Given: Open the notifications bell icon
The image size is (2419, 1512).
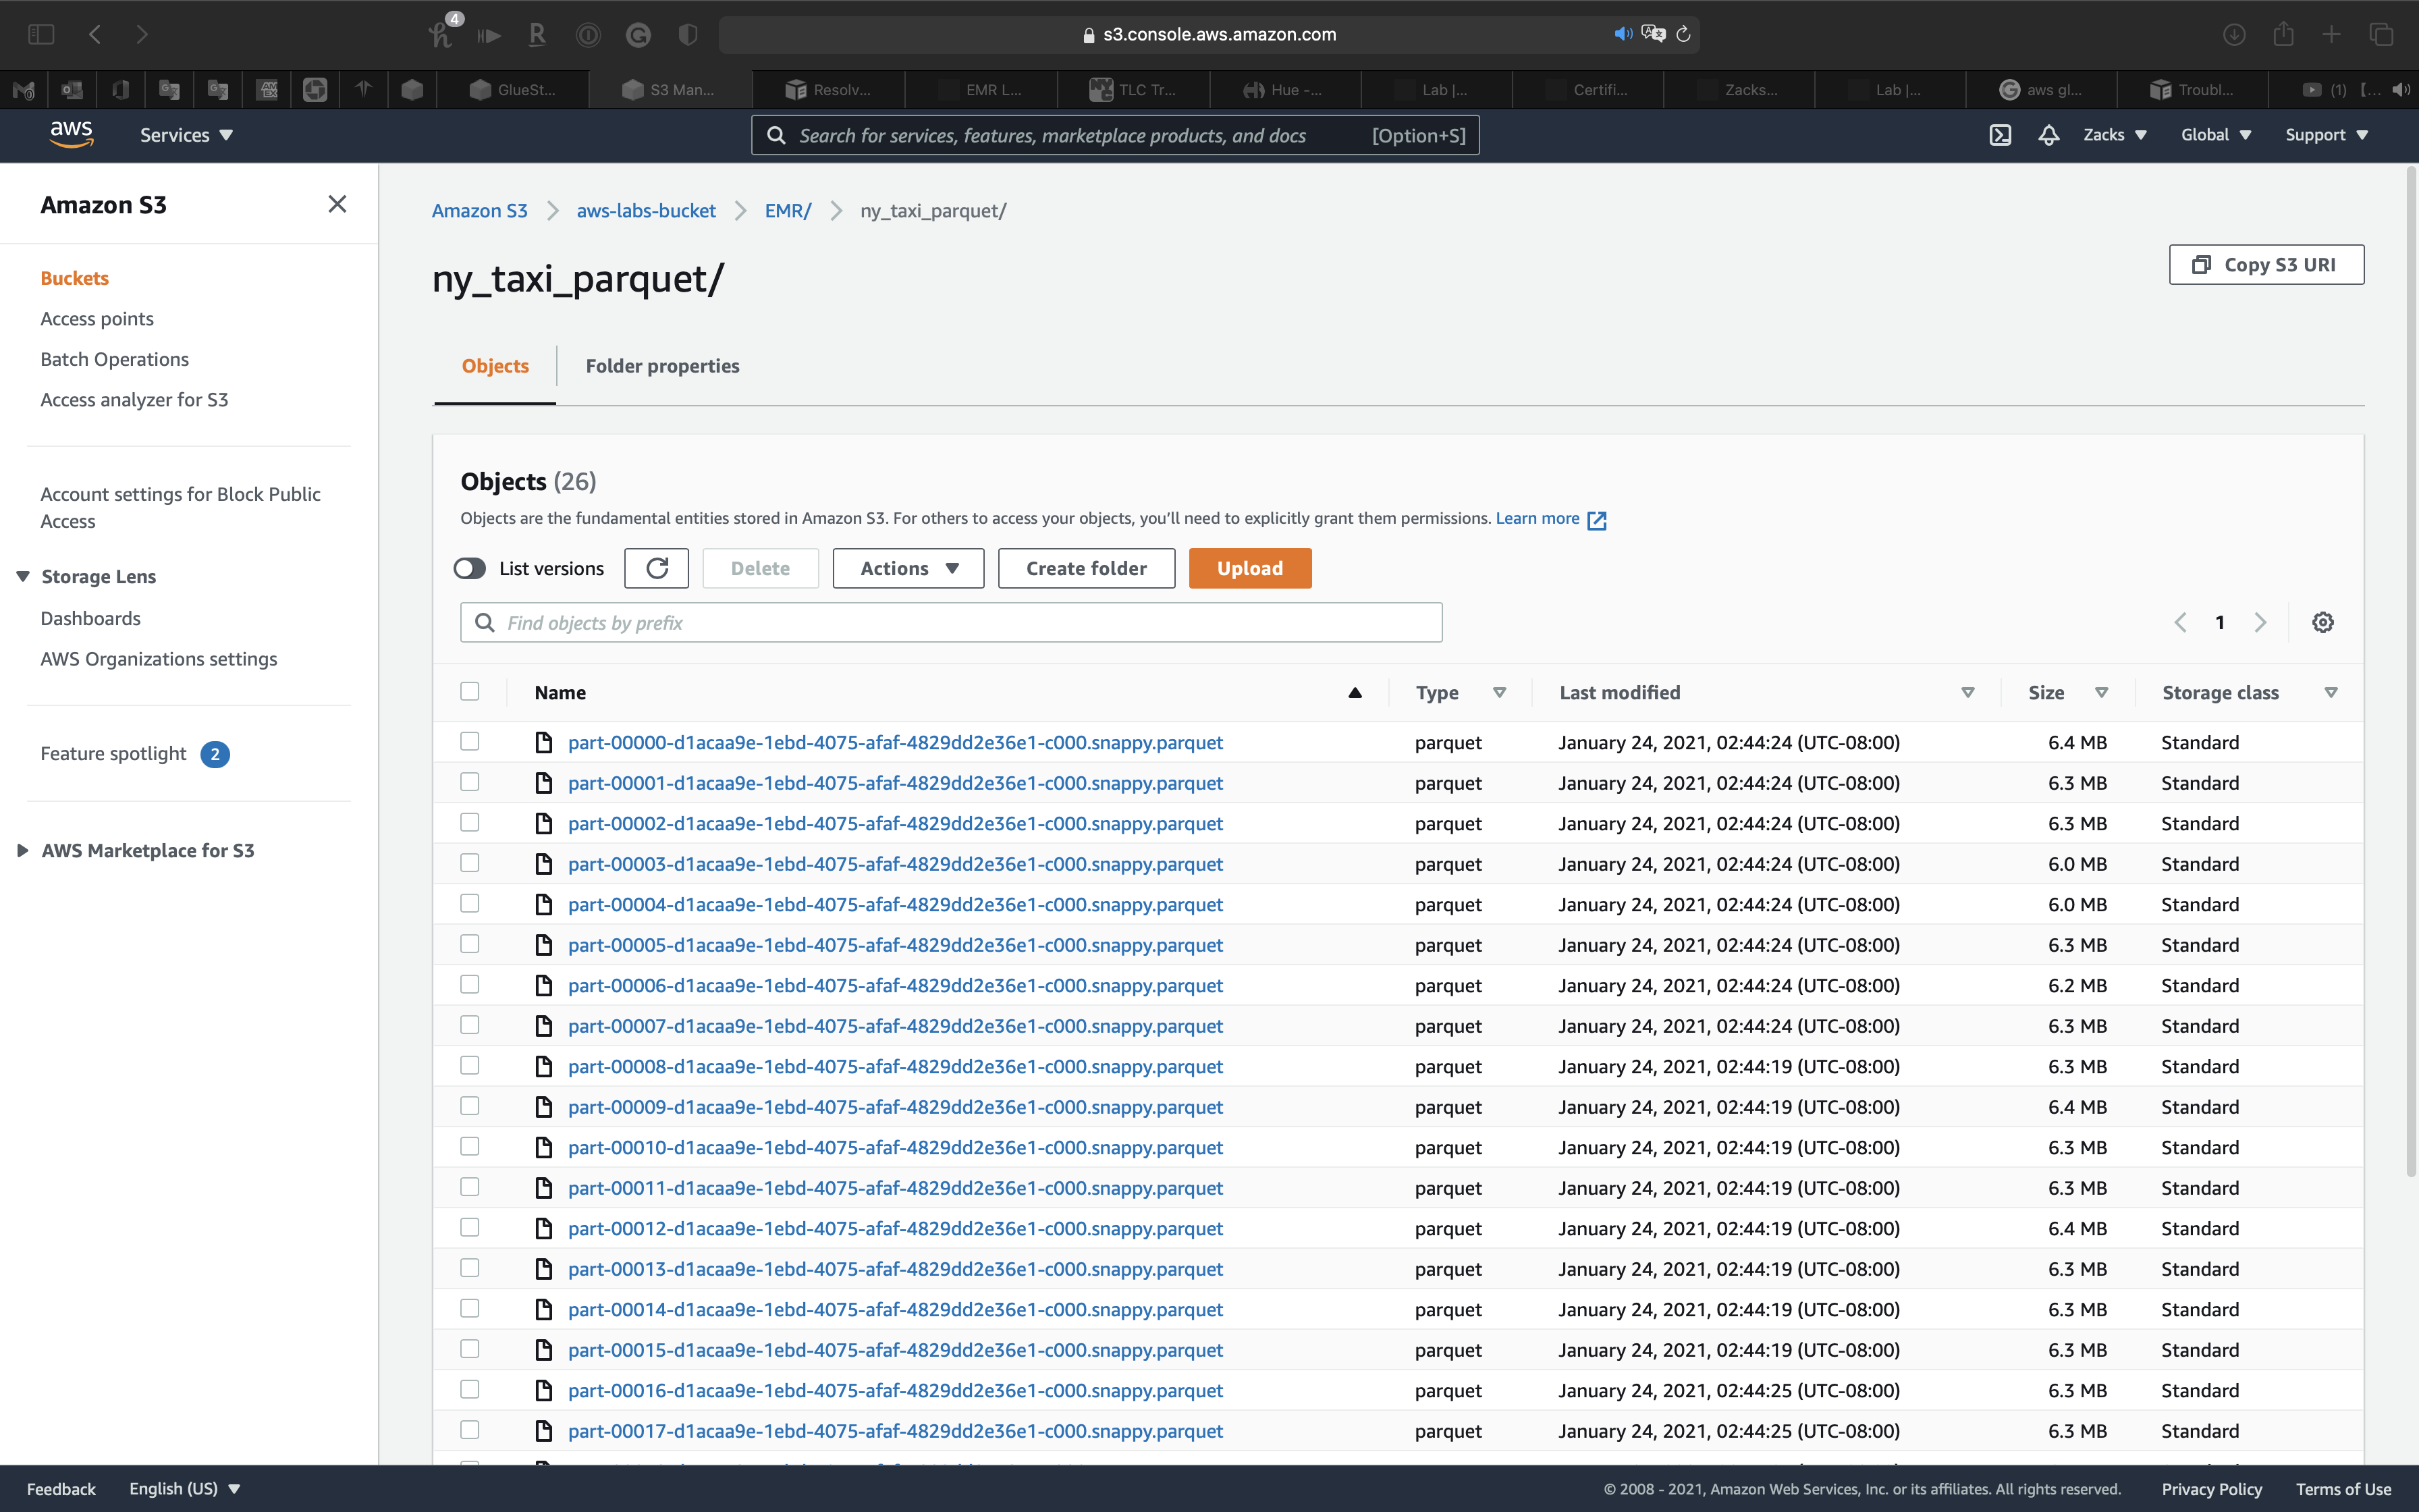Looking at the screenshot, I should (x=2048, y=135).
